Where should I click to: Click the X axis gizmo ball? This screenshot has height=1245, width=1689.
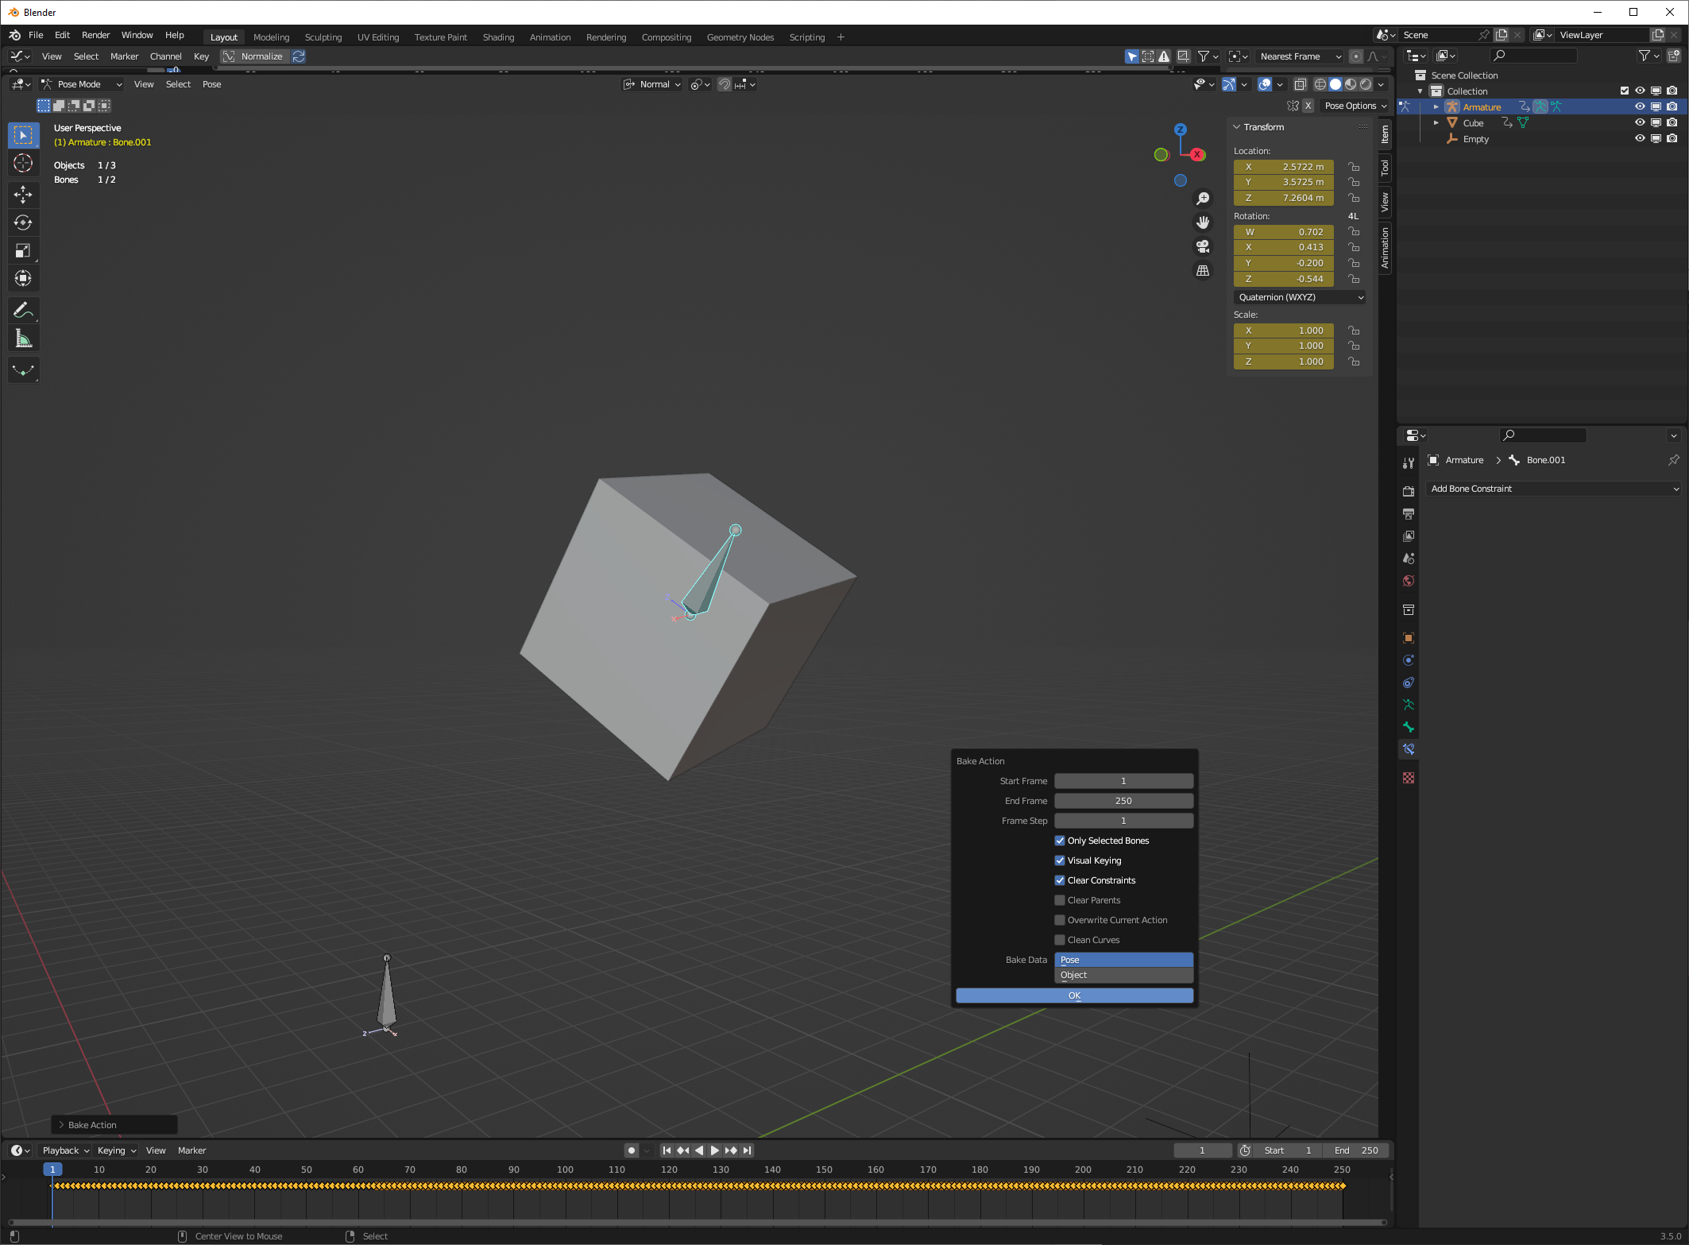click(1197, 154)
